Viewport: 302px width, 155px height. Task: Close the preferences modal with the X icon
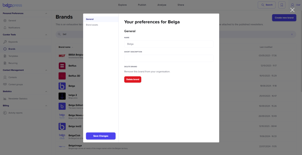click(x=292, y=10)
